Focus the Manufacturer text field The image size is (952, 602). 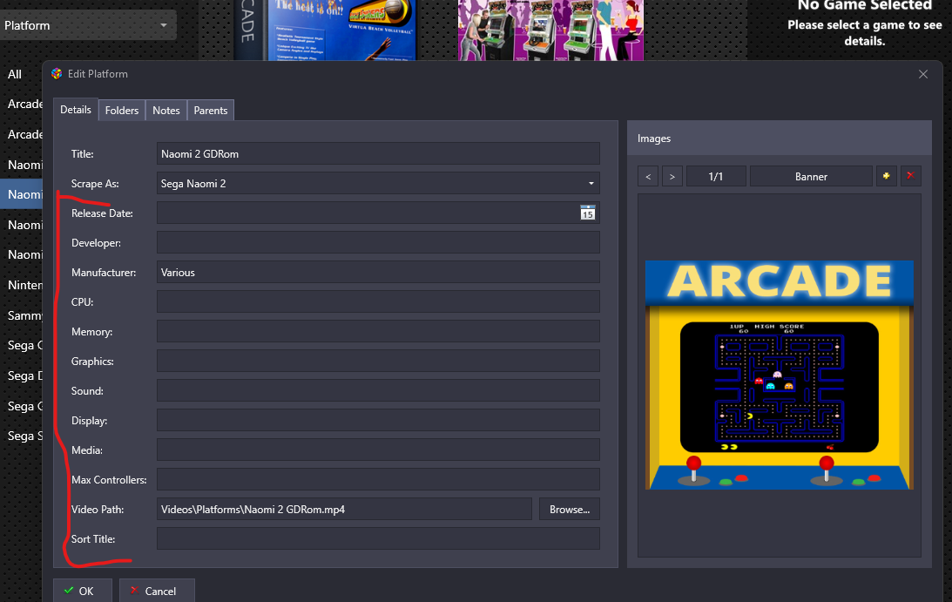[x=378, y=273]
